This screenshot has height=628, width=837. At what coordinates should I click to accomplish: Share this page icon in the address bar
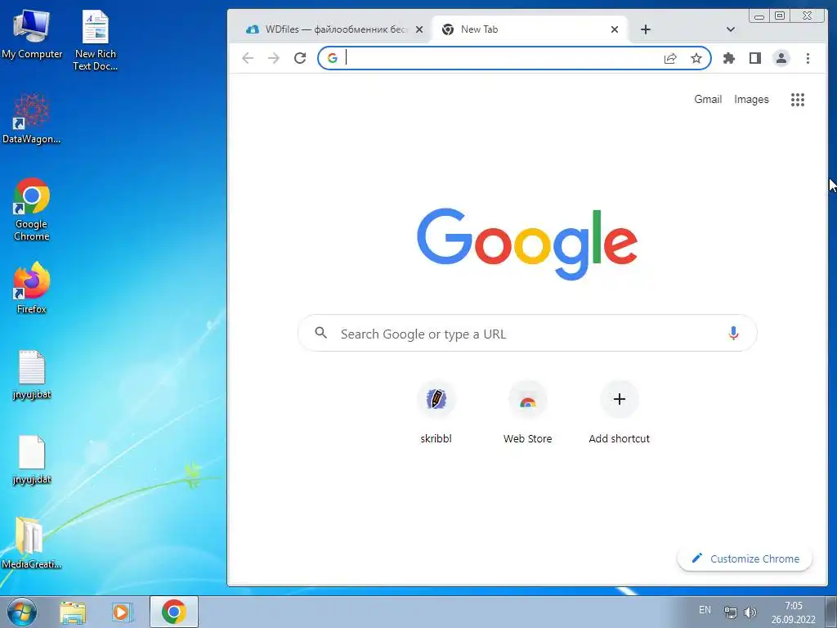[670, 58]
